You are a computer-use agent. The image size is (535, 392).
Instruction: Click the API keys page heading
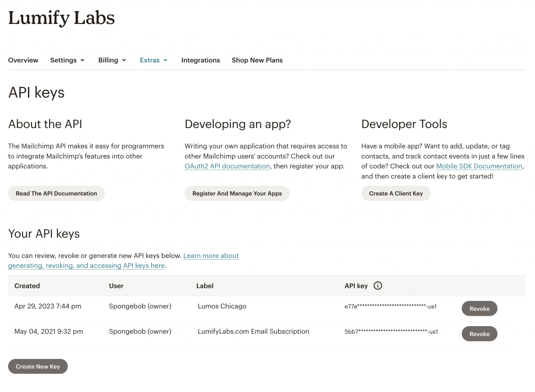coord(36,93)
